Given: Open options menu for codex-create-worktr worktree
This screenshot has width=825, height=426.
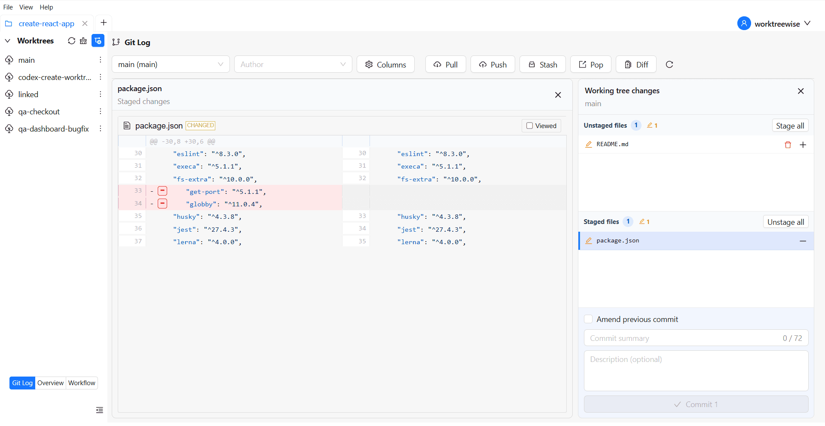Looking at the screenshot, I should [100, 77].
